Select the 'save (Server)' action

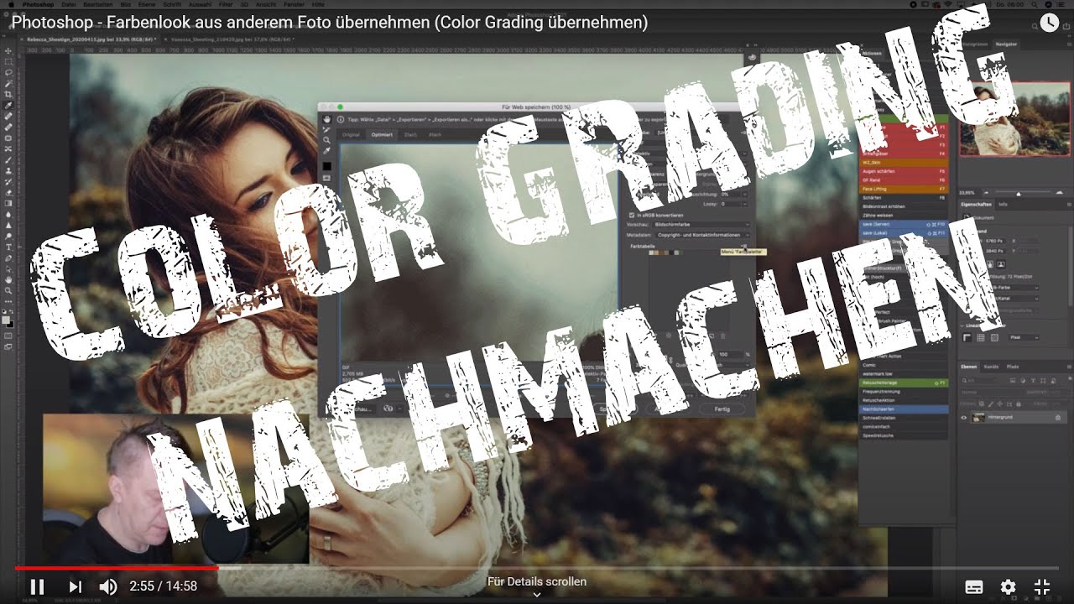(x=904, y=224)
